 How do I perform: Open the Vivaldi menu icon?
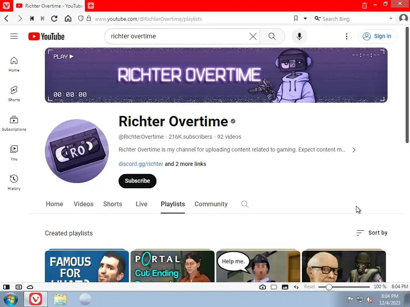(x=6, y=6)
